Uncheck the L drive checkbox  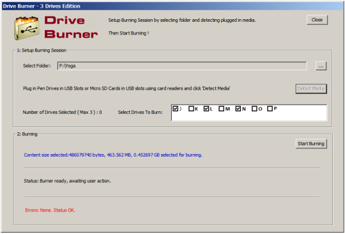pos(206,109)
